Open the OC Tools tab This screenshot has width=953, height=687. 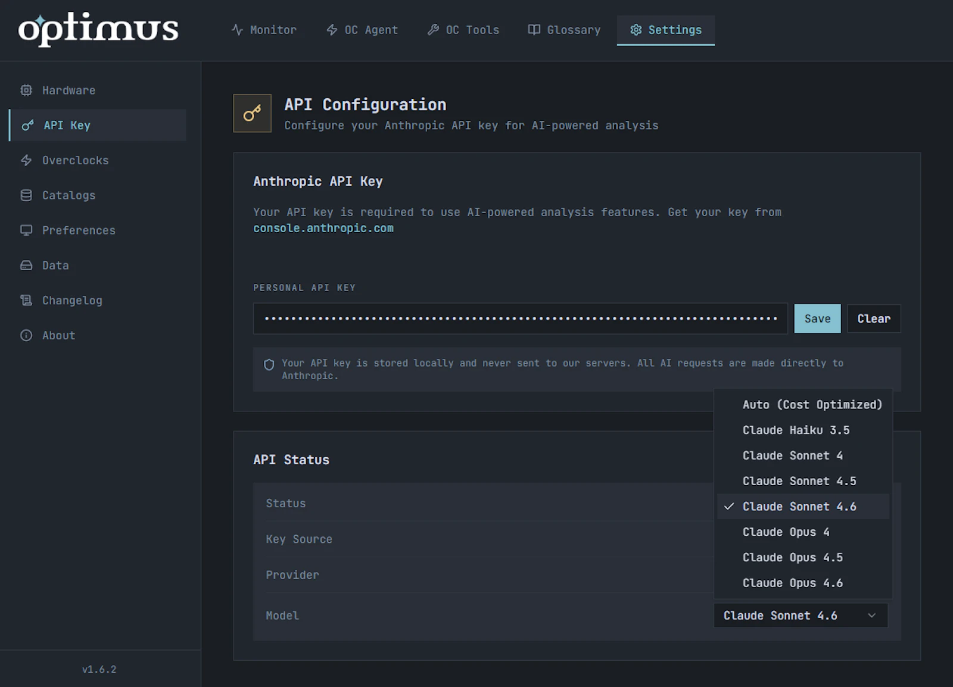(463, 30)
